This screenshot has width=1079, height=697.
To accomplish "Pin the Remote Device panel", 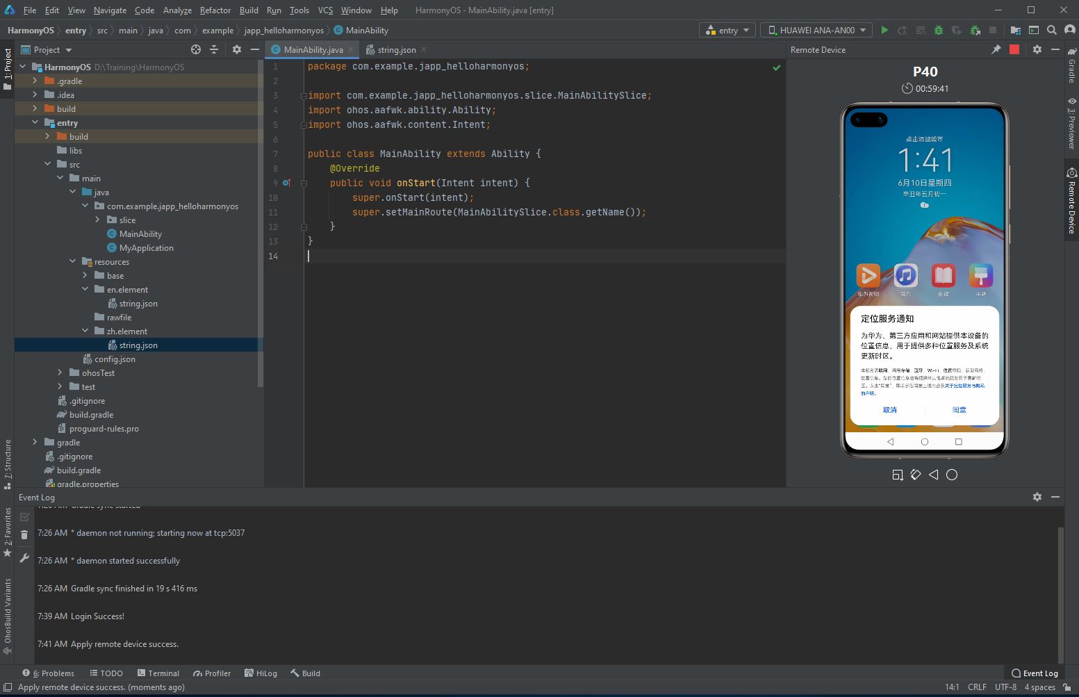I will pos(996,49).
